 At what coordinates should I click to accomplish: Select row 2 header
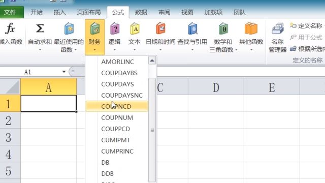[x=10, y=120]
